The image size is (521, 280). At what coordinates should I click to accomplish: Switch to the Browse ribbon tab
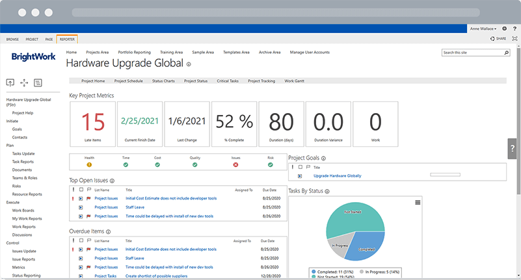point(13,40)
